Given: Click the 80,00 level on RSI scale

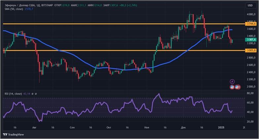Looking at the screenshot, I should pos(250,94).
